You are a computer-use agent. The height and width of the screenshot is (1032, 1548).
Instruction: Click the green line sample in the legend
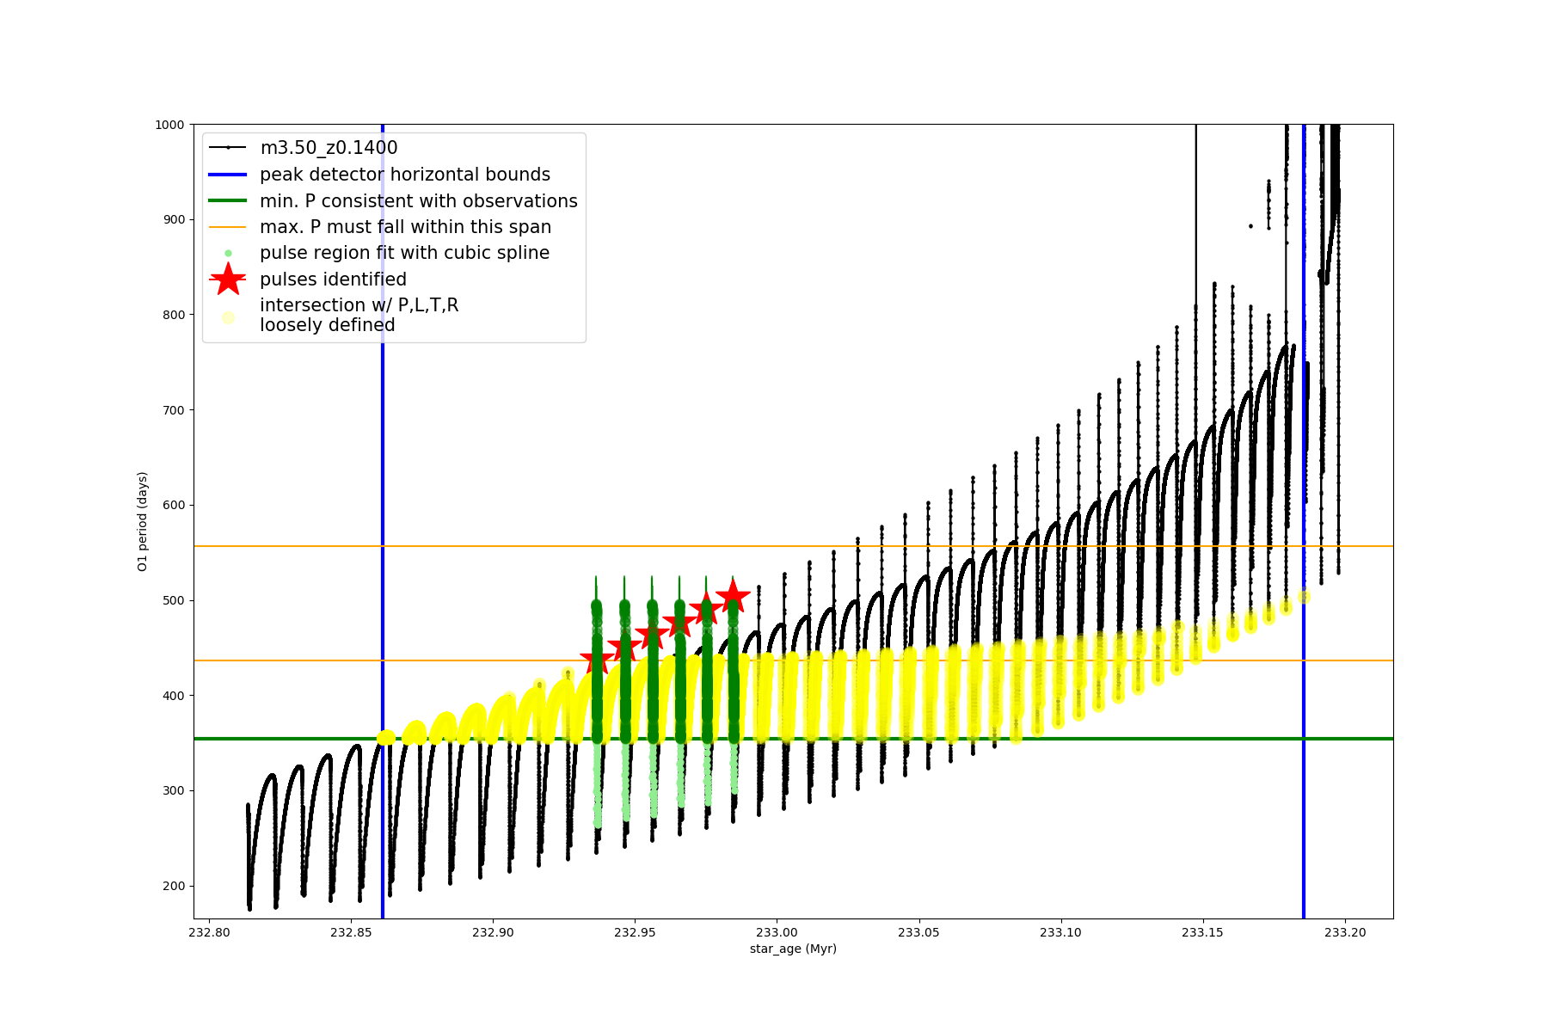(x=228, y=201)
